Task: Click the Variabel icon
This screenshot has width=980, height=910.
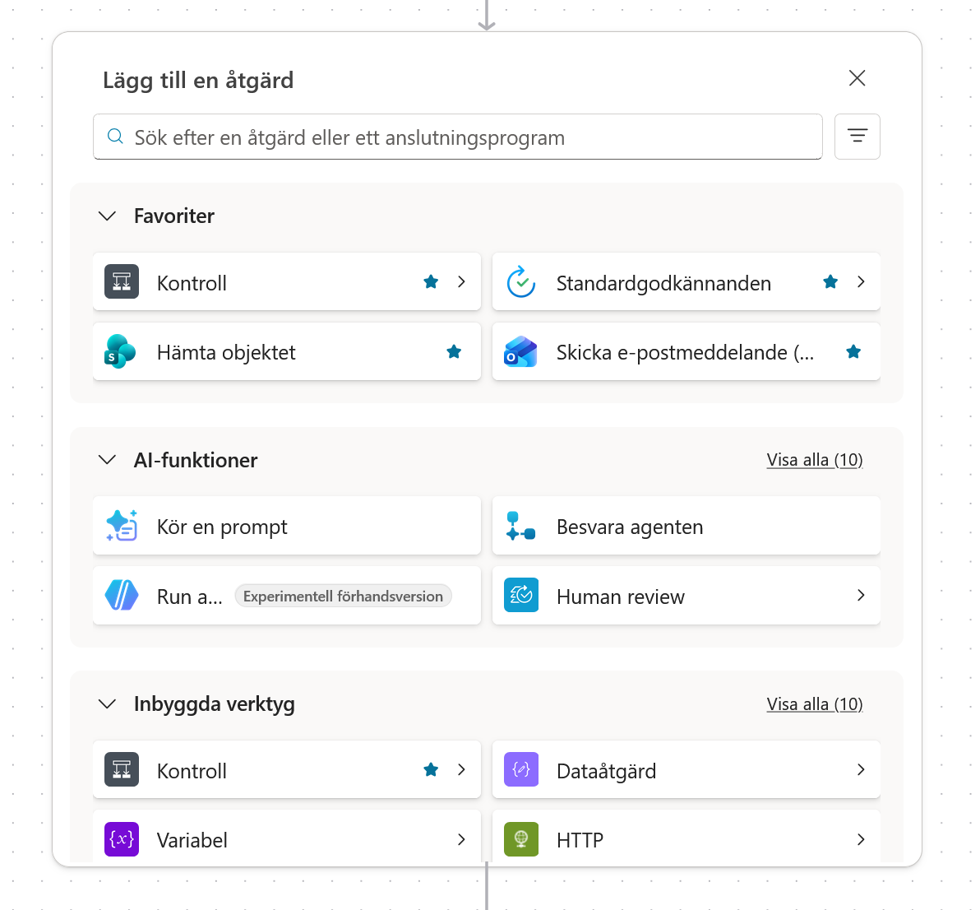Action: point(122,839)
